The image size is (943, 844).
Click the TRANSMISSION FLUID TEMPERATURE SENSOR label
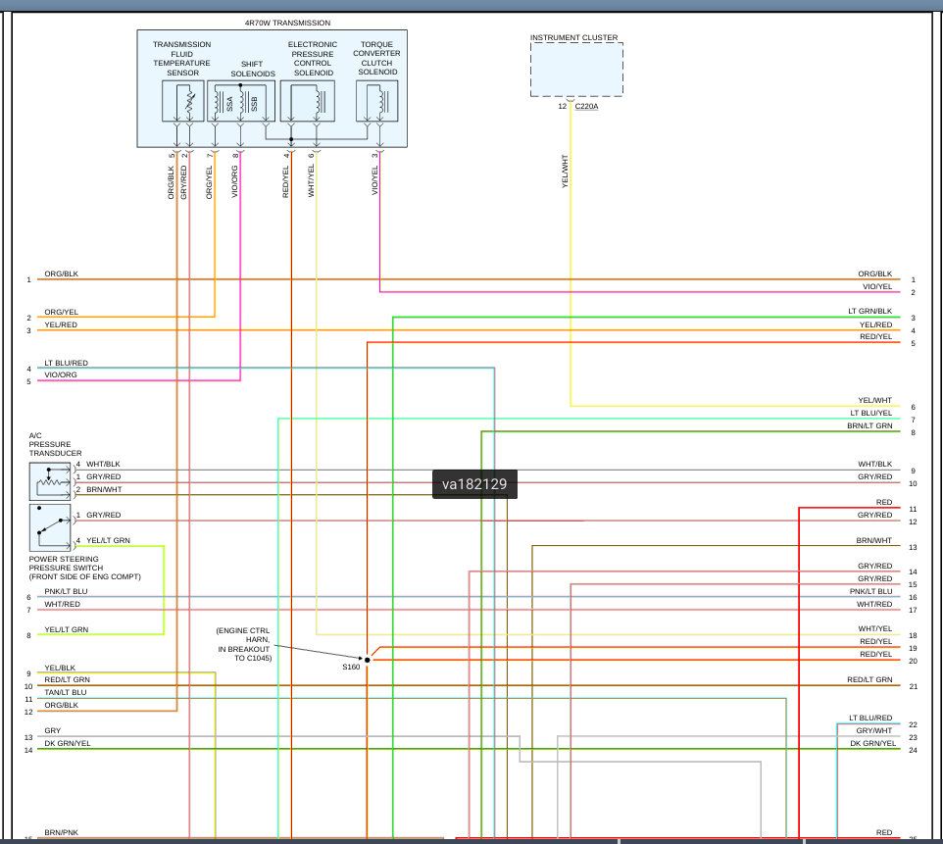pyautogui.click(x=181, y=59)
